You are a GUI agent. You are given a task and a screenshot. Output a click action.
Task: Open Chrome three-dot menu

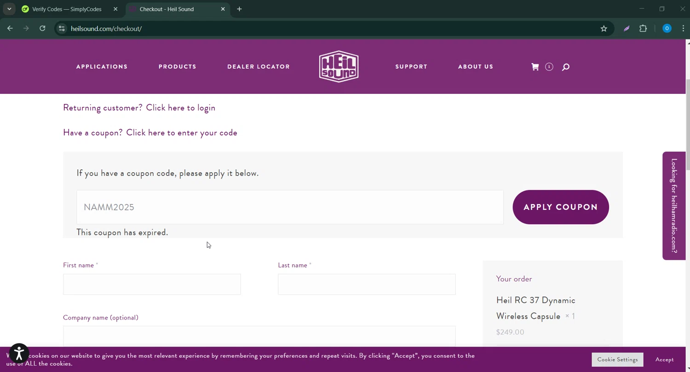click(x=683, y=29)
